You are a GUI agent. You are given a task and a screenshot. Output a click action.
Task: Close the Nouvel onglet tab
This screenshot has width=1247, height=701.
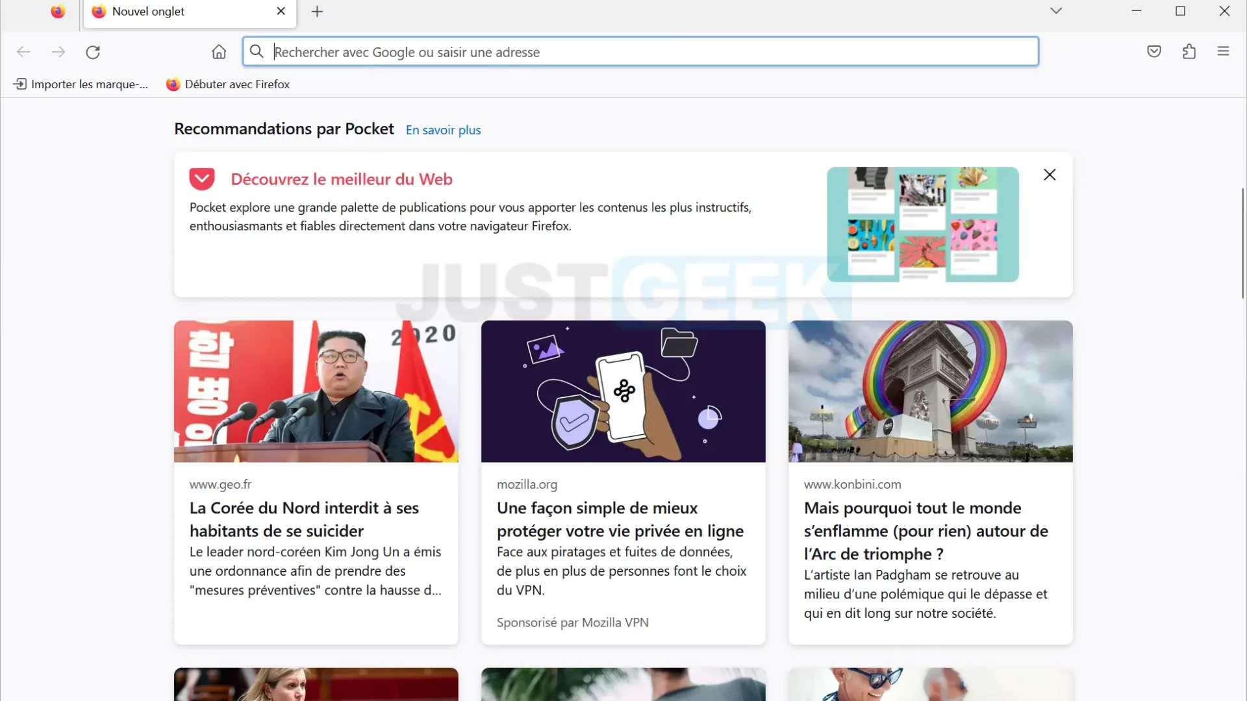pos(281,12)
